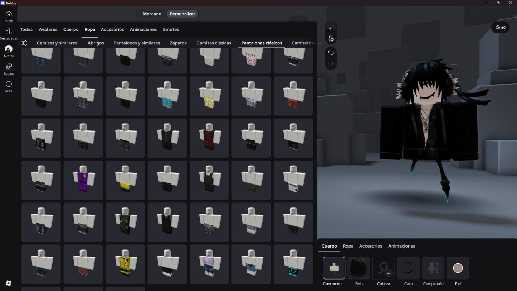Open the Robux balance showing 60

point(501,28)
